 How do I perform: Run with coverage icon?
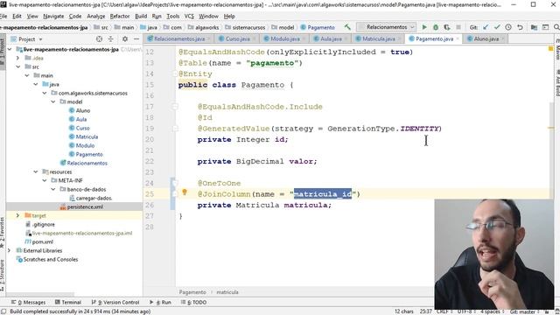coord(447,27)
